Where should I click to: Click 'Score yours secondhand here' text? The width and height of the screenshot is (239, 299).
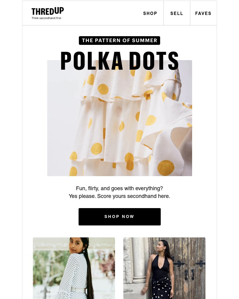(134, 196)
